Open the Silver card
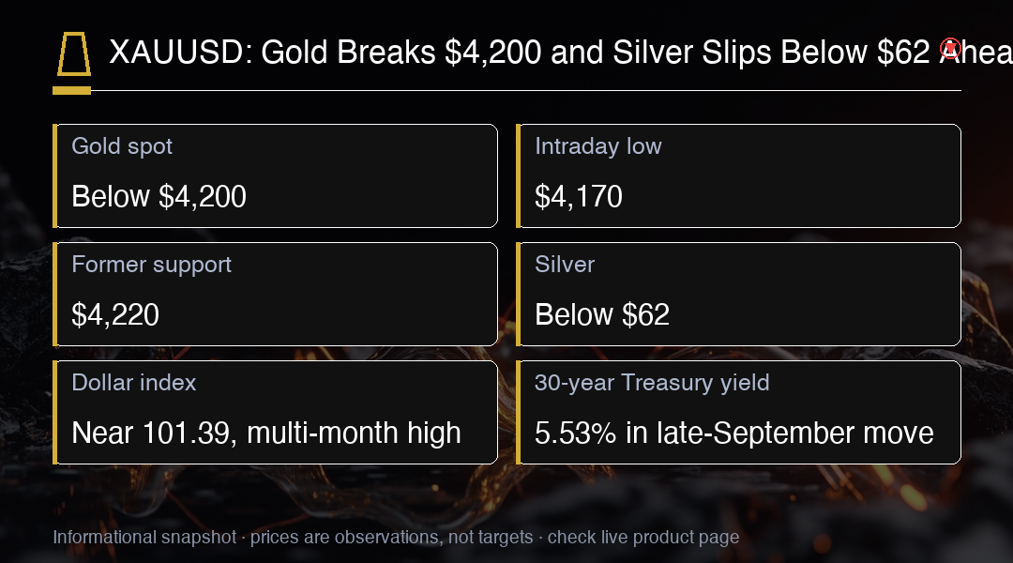 [738, 294]
